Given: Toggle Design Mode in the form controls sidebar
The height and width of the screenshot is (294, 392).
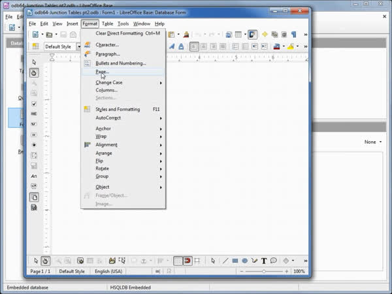Looking at the screenshot, I should [x=34, y=73].
